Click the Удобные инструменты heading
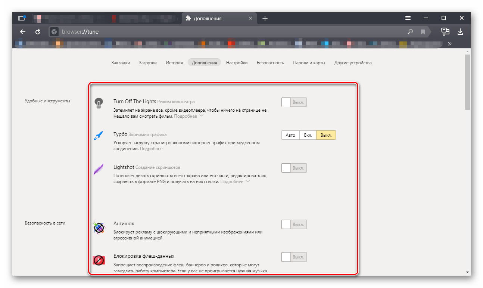 (47, 101)
